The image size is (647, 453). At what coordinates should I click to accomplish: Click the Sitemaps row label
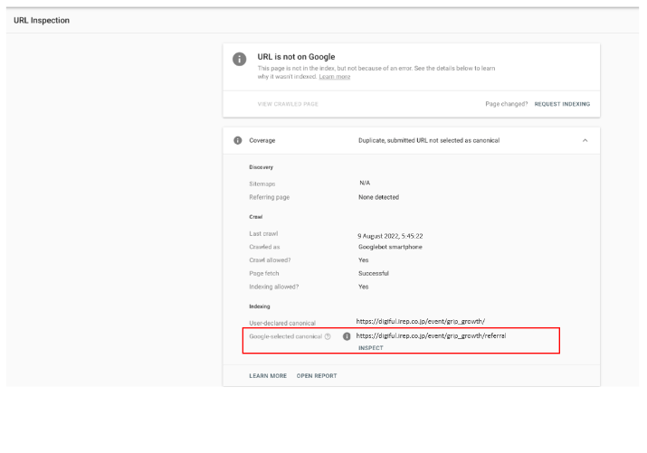coord(262,184)
